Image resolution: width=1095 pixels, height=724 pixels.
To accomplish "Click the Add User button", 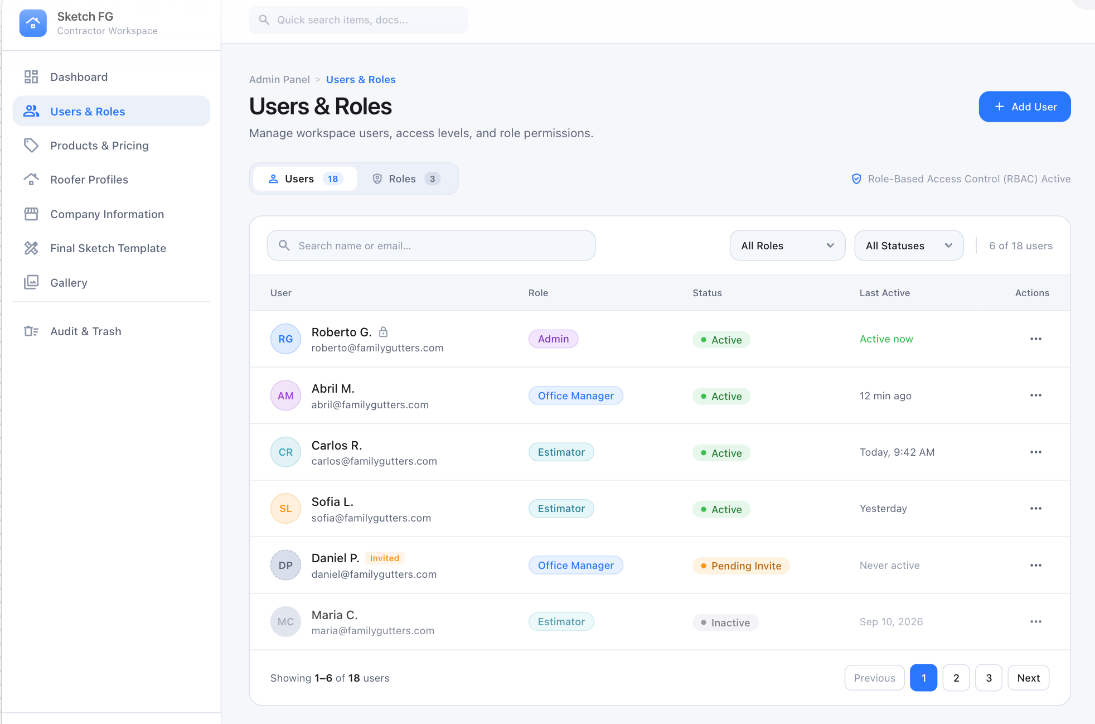I will pyautogui.click(x=1025, y=107).
